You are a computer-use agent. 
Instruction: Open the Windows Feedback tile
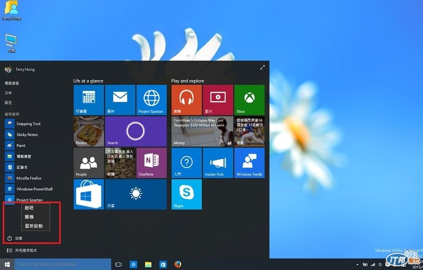(249, 163)
